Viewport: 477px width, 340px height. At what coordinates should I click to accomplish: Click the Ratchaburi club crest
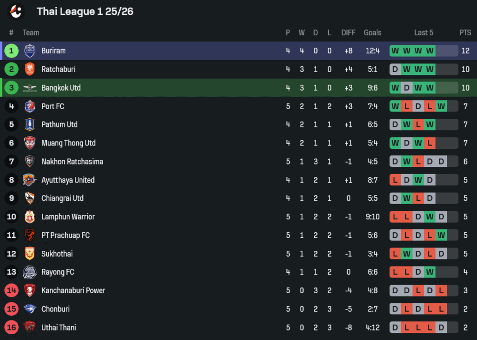[x=30, y=69]
